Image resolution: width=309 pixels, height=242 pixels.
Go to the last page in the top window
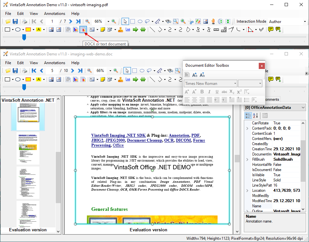(x=78, y=21)
